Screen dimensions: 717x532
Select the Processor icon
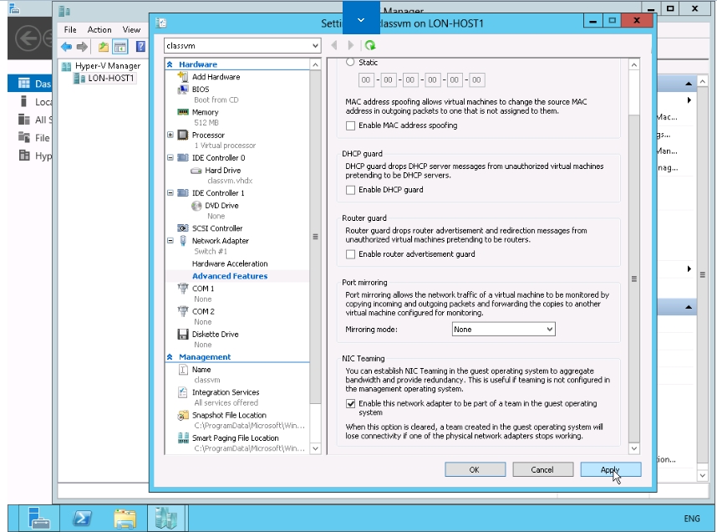(x=183, y=135)
